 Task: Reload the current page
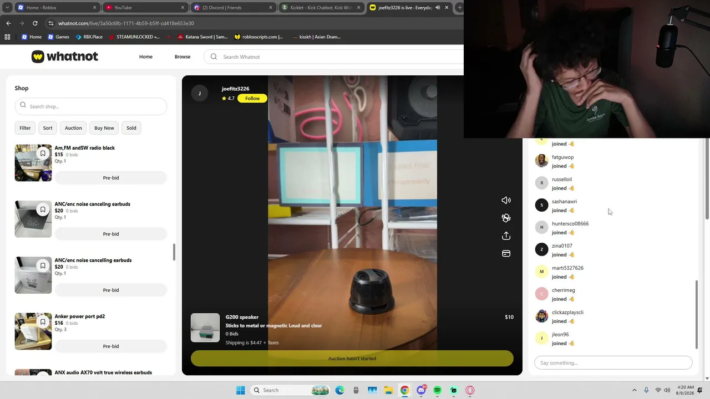(35, 23)
